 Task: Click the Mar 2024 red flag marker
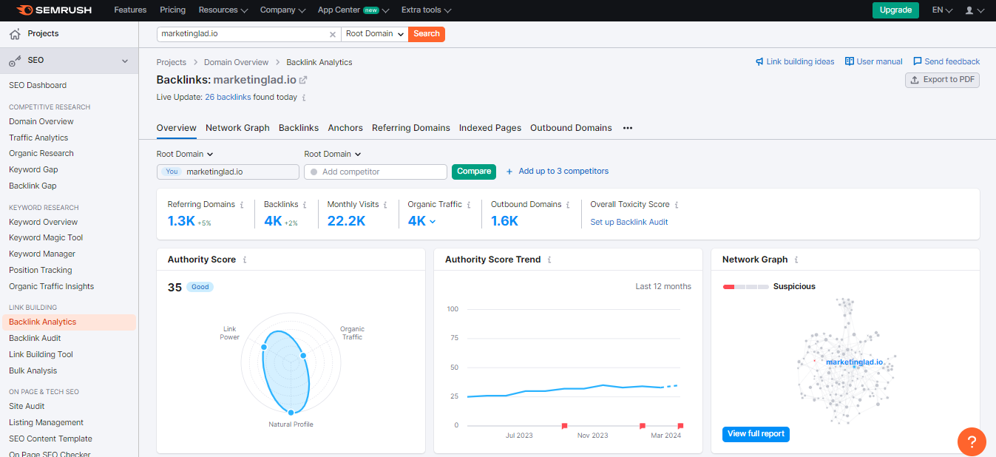[680, 426]
